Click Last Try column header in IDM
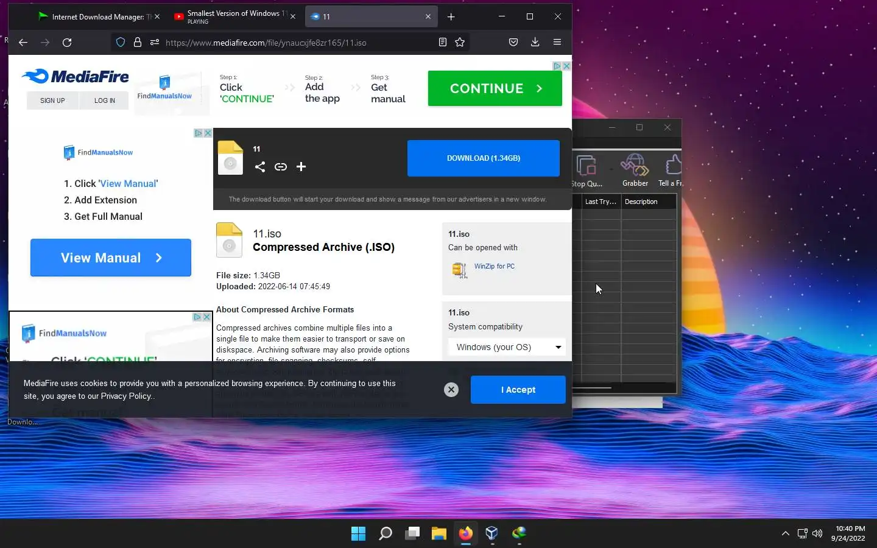 tap(601, 202)
